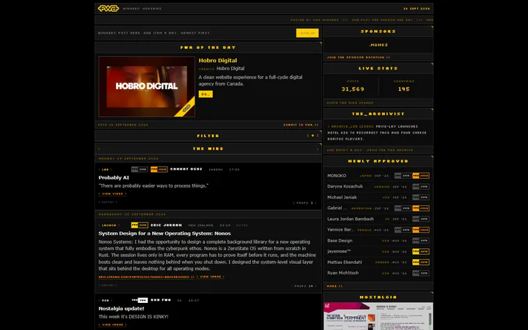Image resolution: width=528 pixels, height=330 pixels.
Task: Give props to the Probably AI post
Action: [304, 203]
